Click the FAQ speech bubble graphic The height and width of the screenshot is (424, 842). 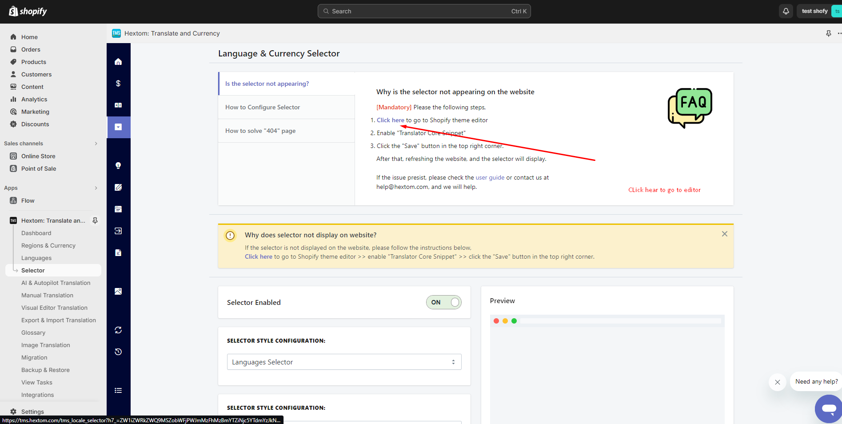690,108
